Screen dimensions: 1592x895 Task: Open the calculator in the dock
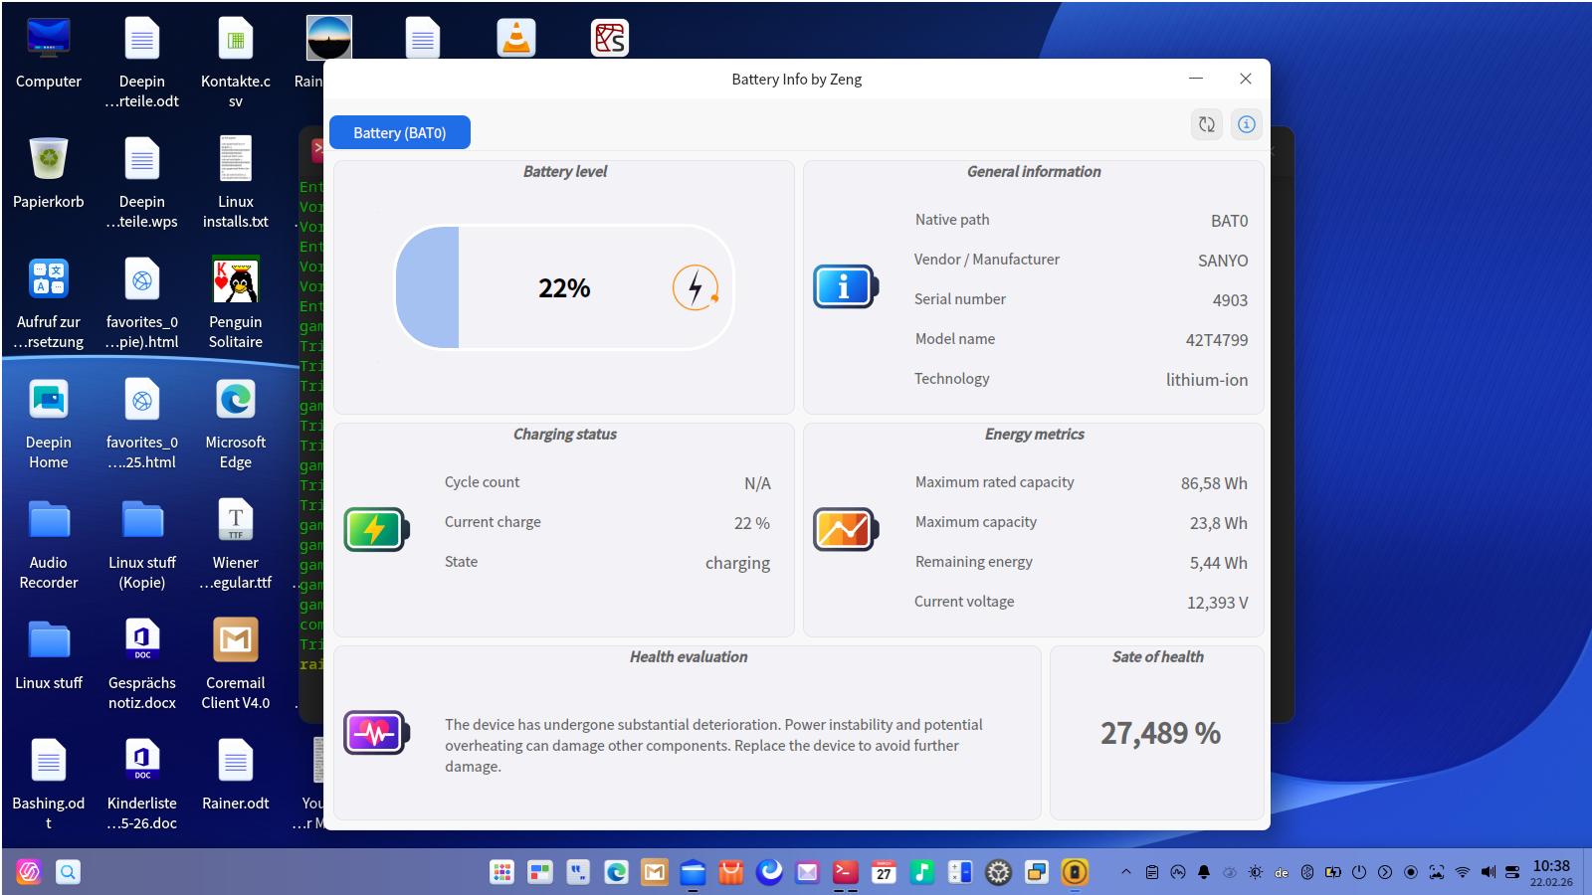960,872
